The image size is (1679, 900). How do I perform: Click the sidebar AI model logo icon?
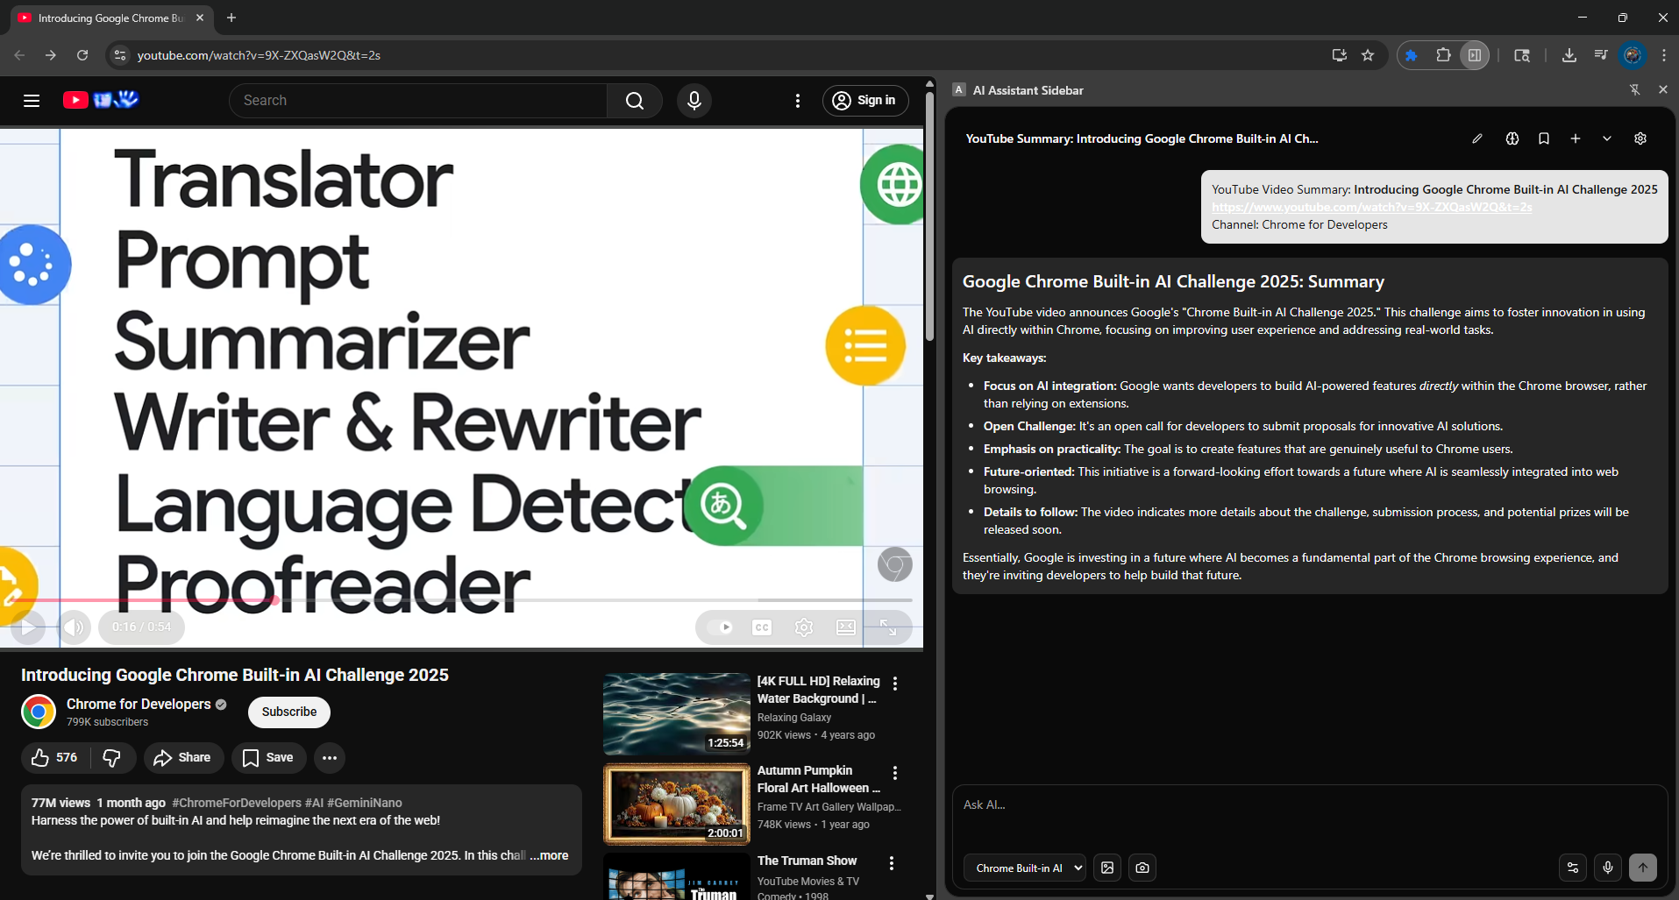[1512, 138]
